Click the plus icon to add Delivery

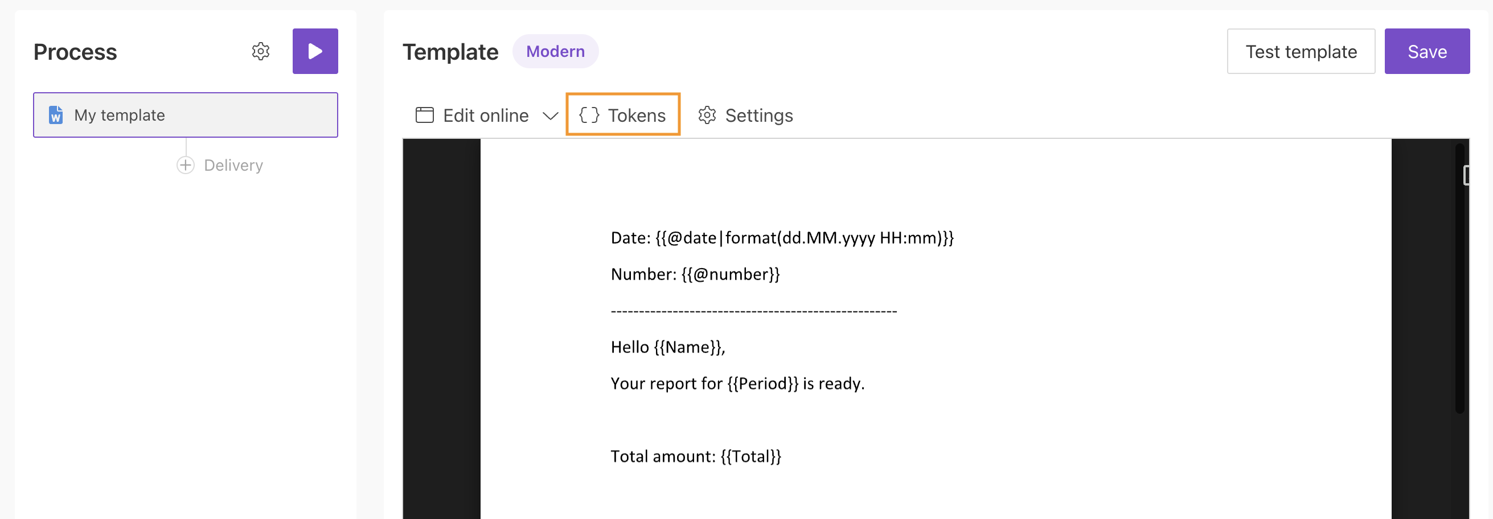[x=185, y=164]
